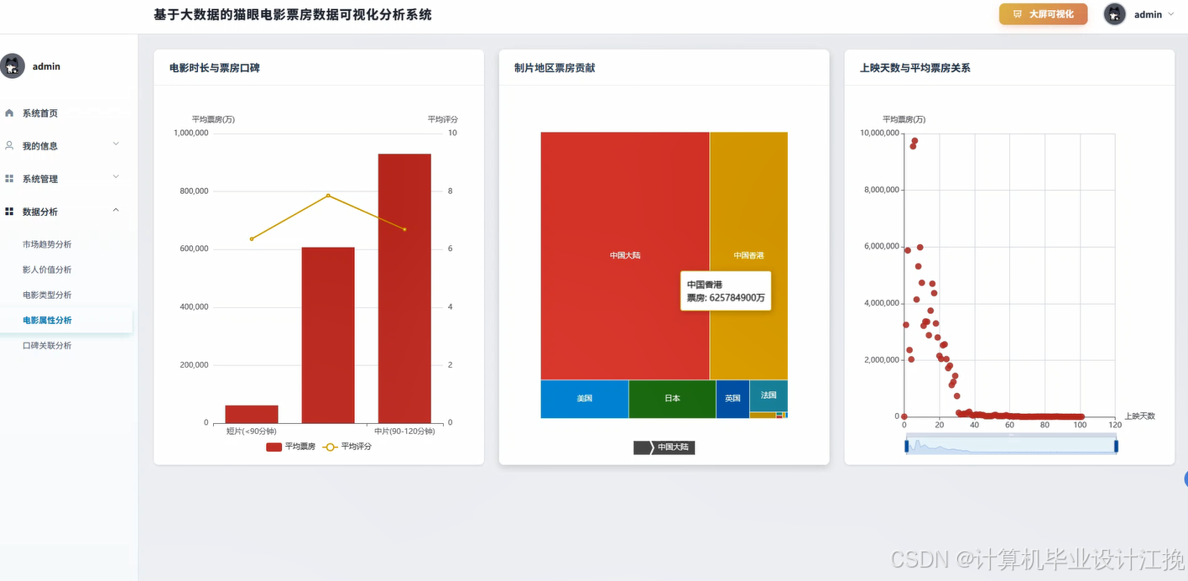1188x581 pixels.
Task: Click the treemap breadcrumb root arrow
Action: pyautogui.click(x=643, y=448)
